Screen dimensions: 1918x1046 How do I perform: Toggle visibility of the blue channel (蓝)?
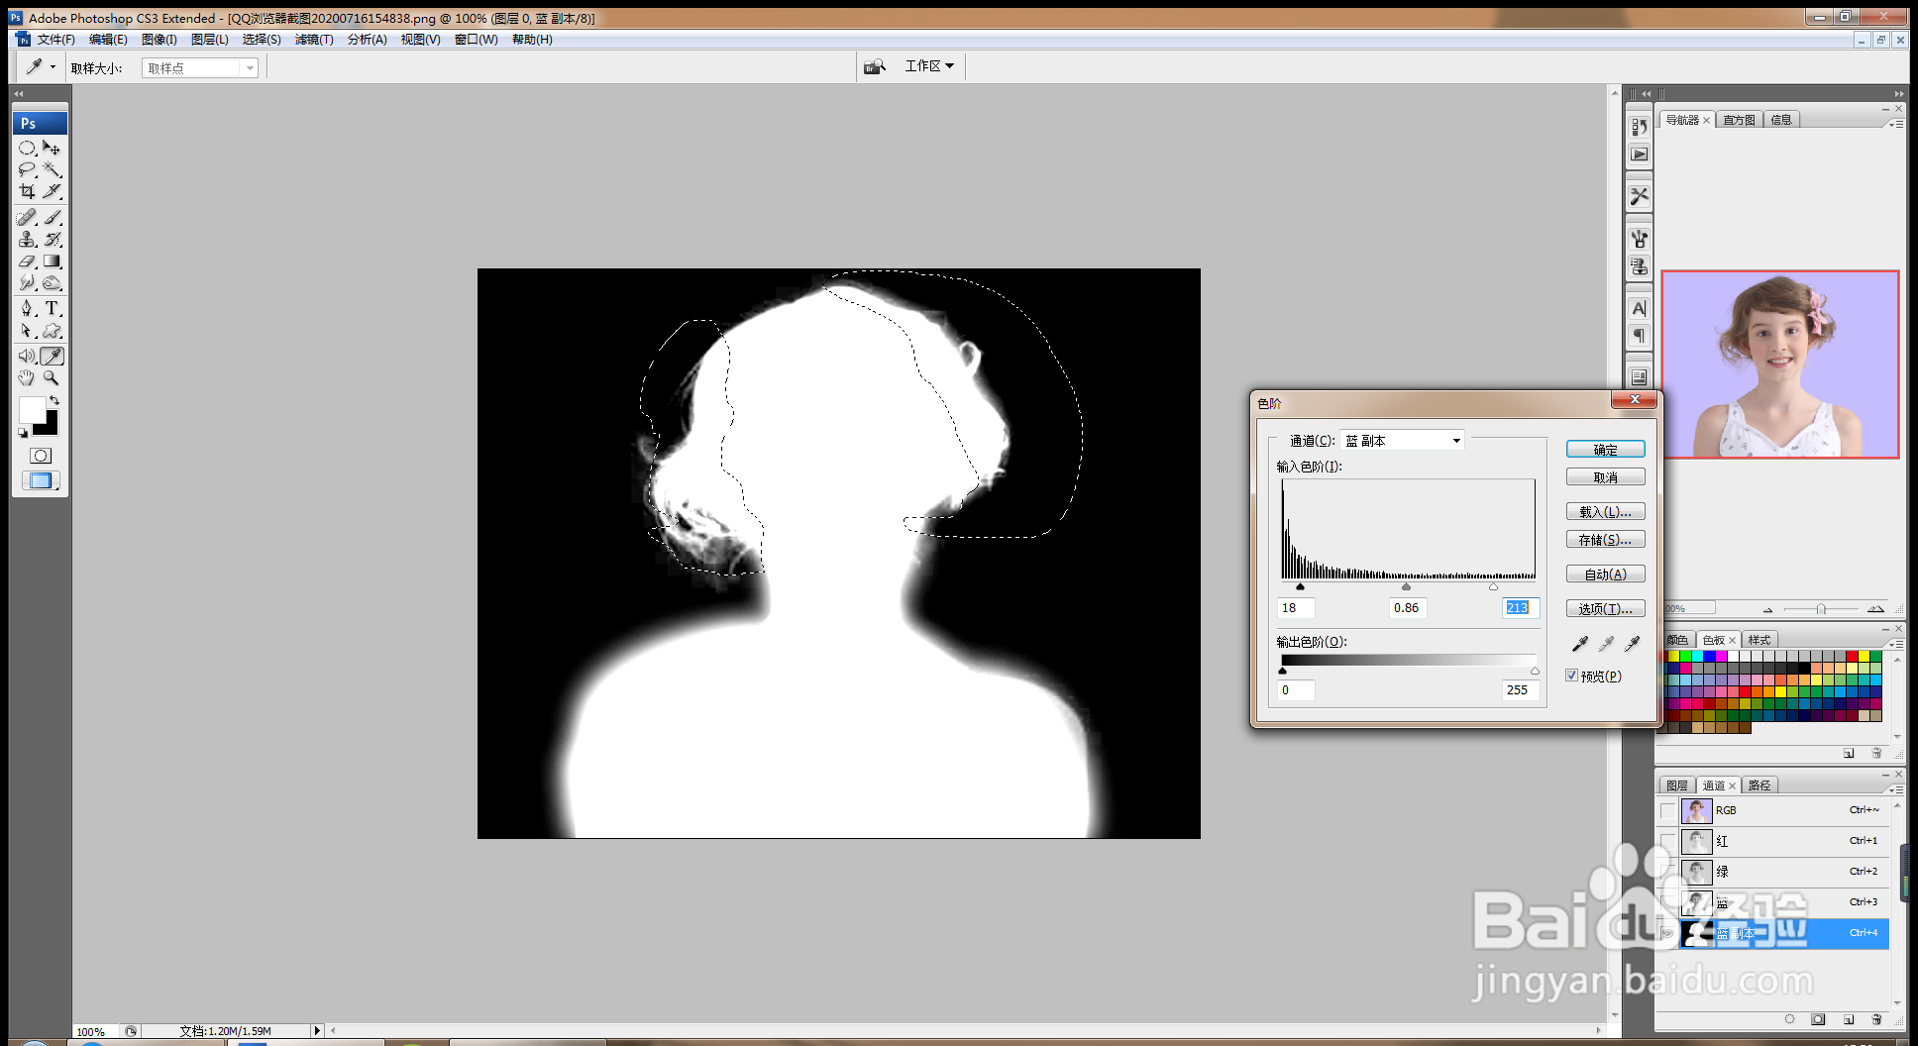[x=1668, y=903]
